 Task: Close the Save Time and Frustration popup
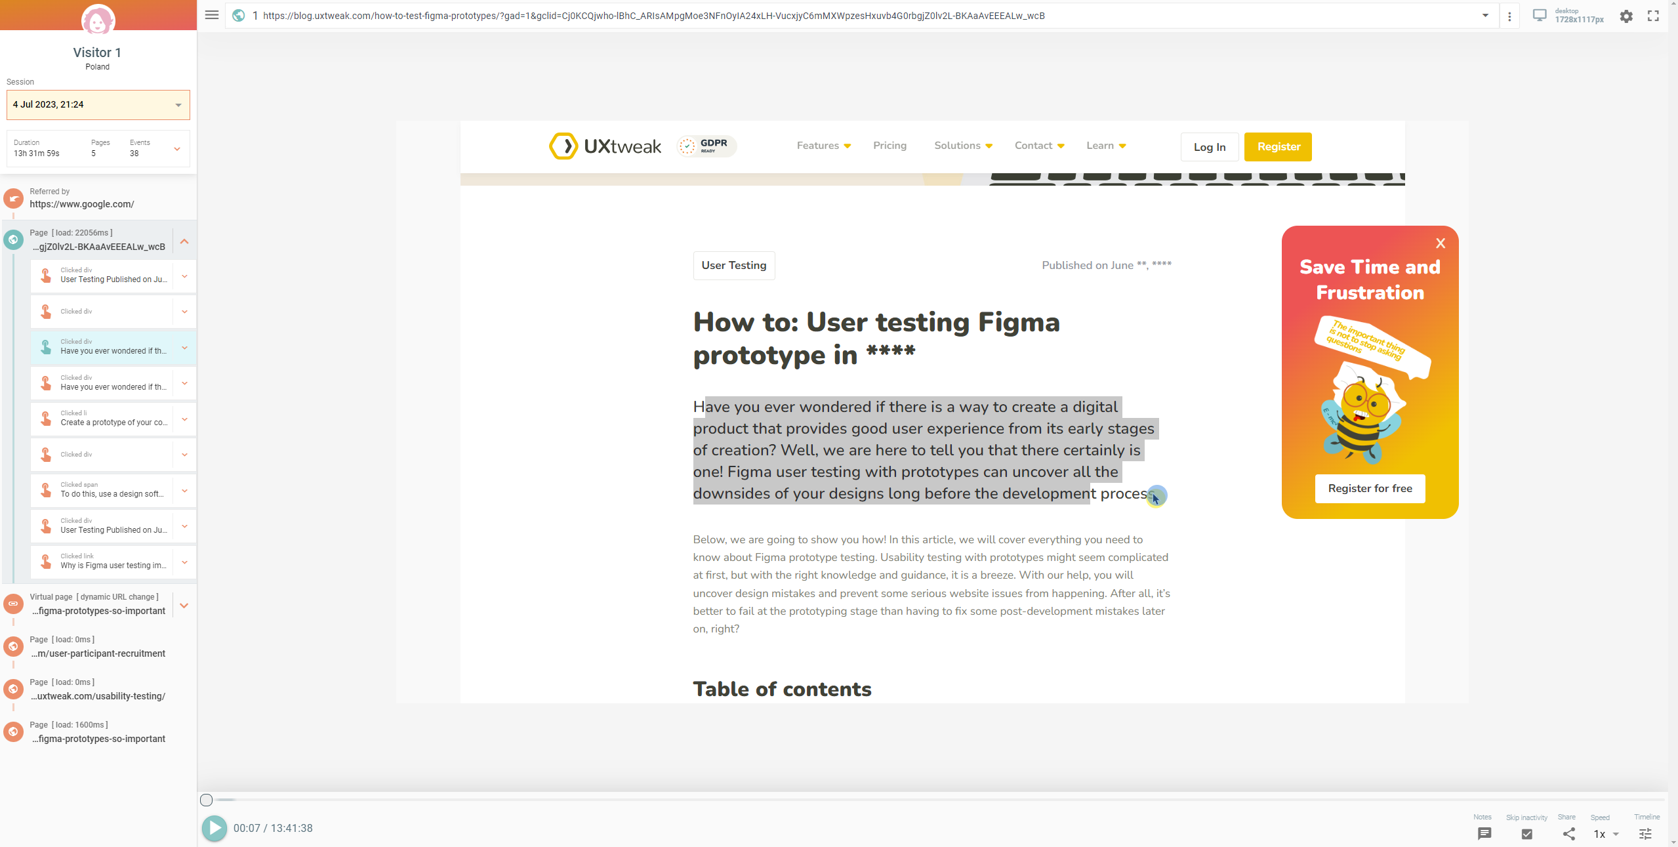1441,243
